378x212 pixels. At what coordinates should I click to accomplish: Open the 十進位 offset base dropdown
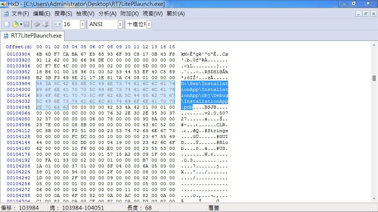[149, 24]
